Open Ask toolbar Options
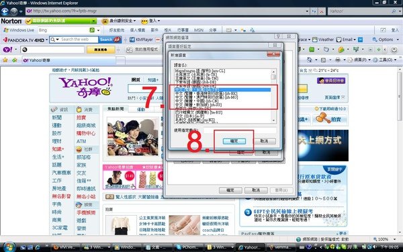 coord(383,40)
